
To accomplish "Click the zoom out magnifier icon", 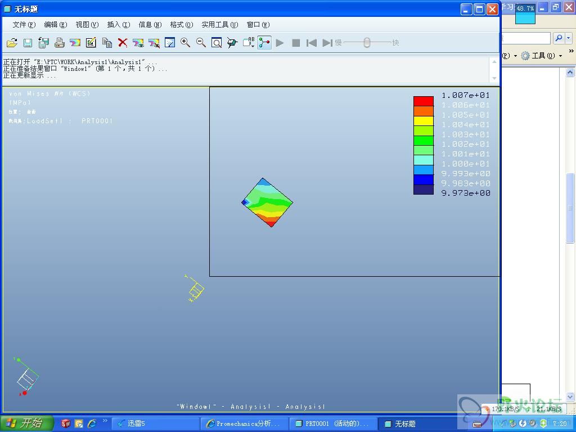I will pyautogui.click(x=201, y=43).
